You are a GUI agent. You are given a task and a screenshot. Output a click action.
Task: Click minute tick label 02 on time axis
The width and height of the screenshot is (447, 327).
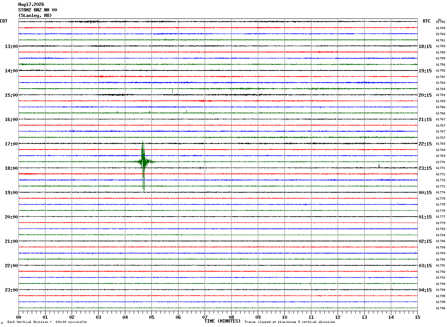[x=72, y=317]
